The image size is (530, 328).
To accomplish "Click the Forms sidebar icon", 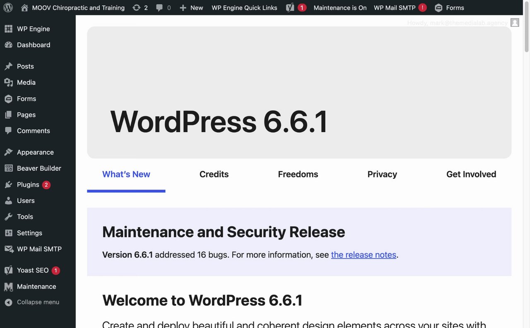I will pos(8,99).
